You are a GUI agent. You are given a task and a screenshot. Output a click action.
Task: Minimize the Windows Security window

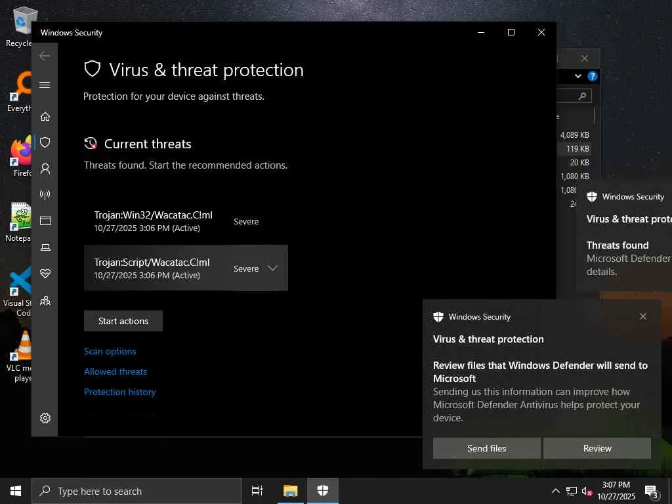(481, 33)
